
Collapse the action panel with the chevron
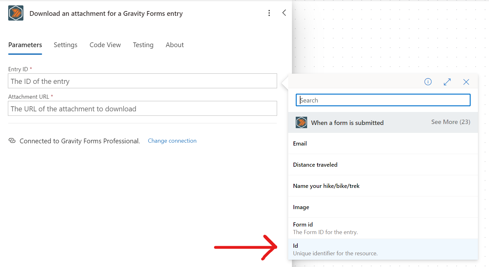point(284,13)
